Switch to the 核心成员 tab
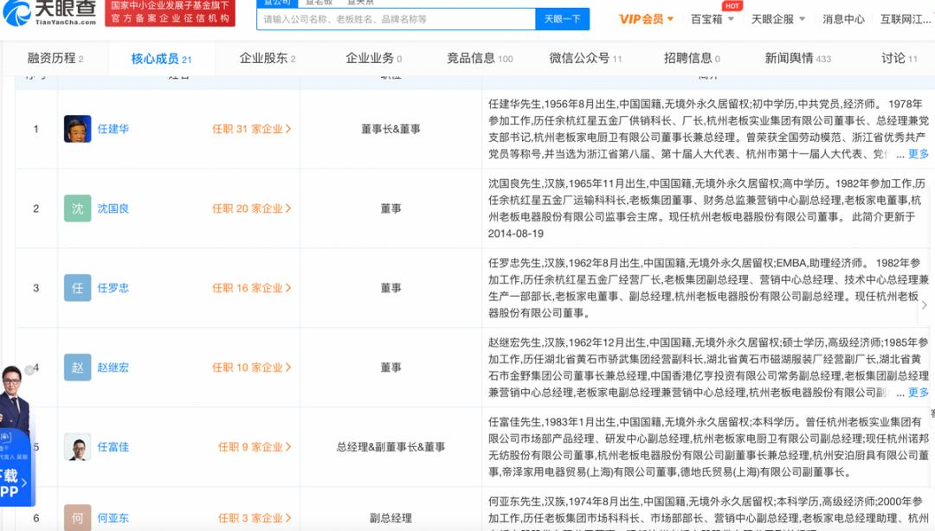The width and height of the screenshot is (935, 531). click(161, 59)
